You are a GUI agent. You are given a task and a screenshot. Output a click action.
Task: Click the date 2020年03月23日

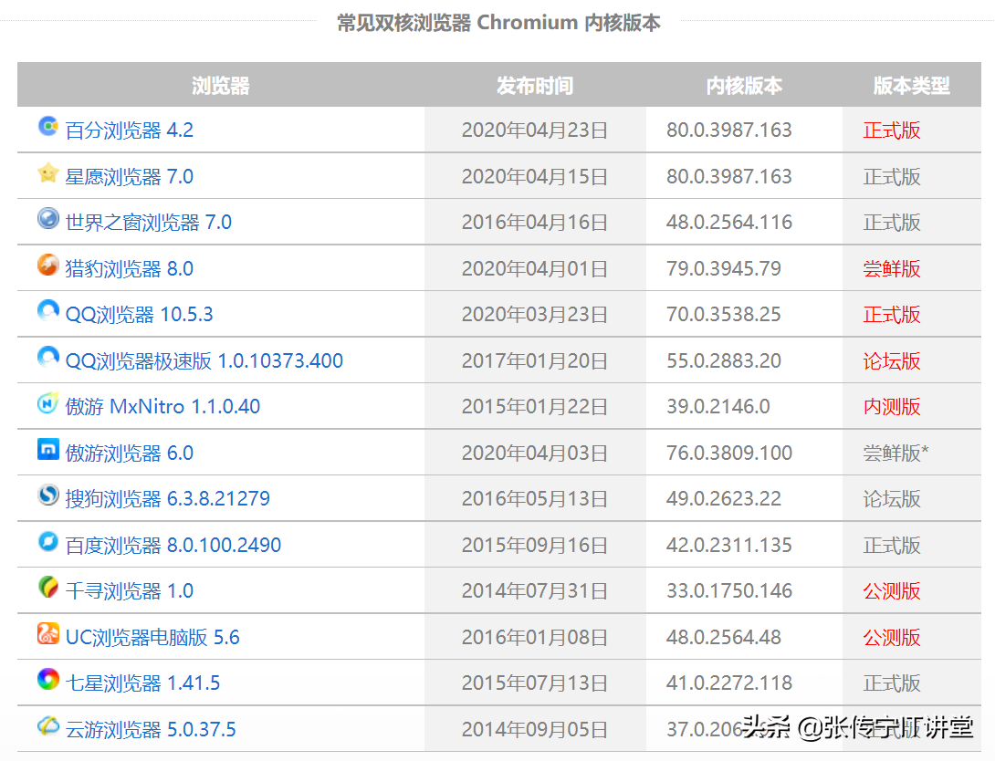(535, 315)
